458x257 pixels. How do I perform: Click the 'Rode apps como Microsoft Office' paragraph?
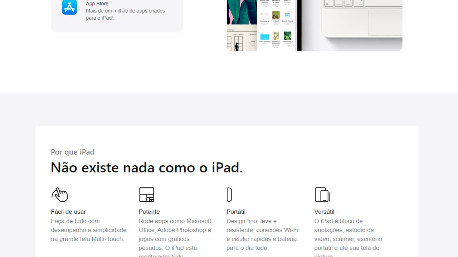tap(175, 237)
